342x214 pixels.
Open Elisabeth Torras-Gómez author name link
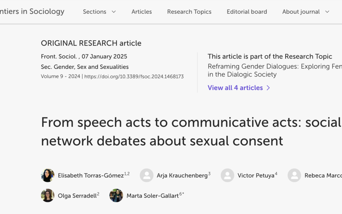tap(91, 175)
